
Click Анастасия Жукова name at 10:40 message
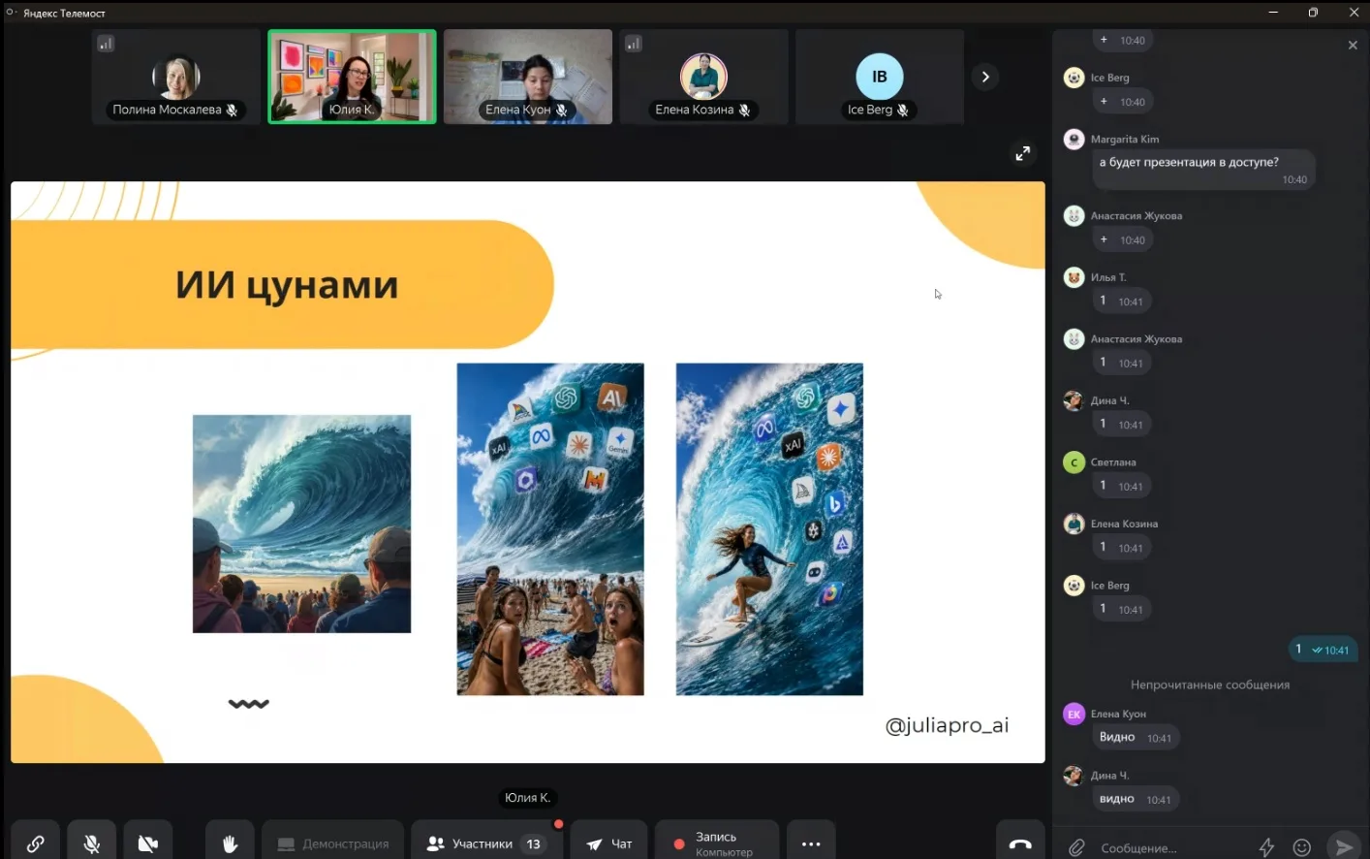pos(1136,215)
